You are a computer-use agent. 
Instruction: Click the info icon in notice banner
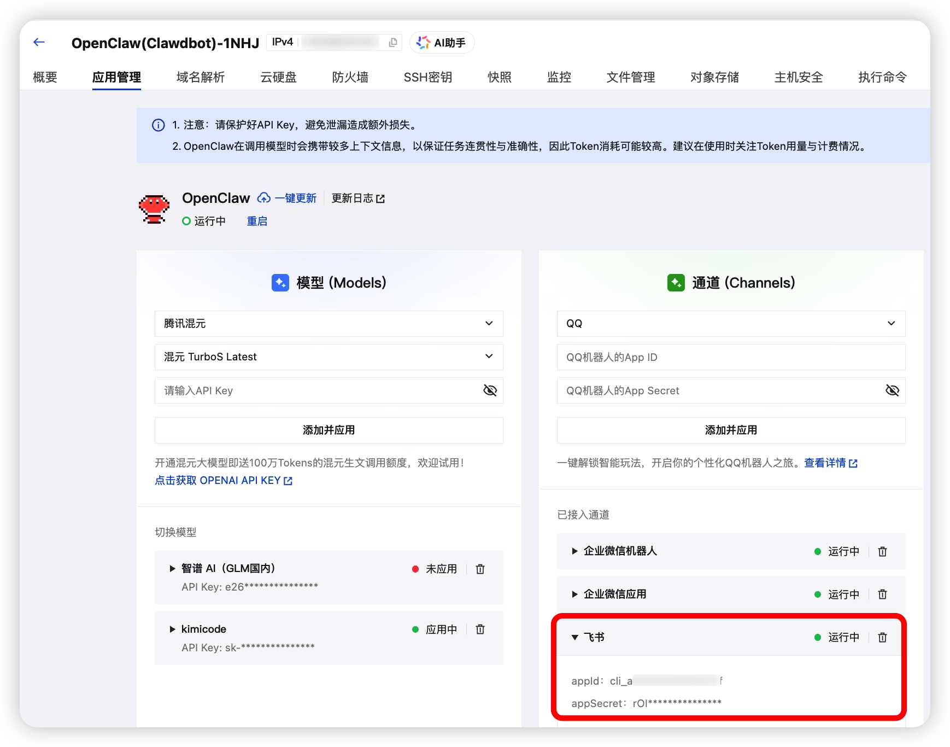[158, 125]
